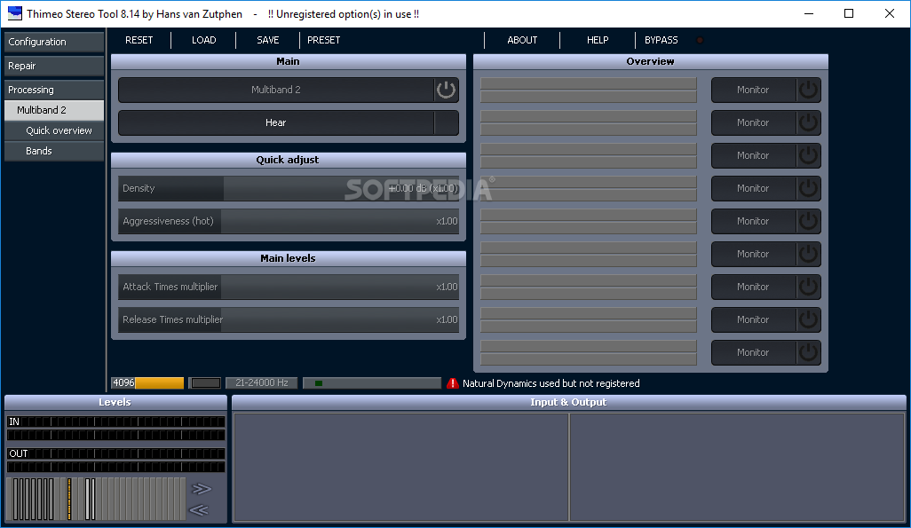Click the RESET button
Screen dimensions: 911x528
[139, 40]
